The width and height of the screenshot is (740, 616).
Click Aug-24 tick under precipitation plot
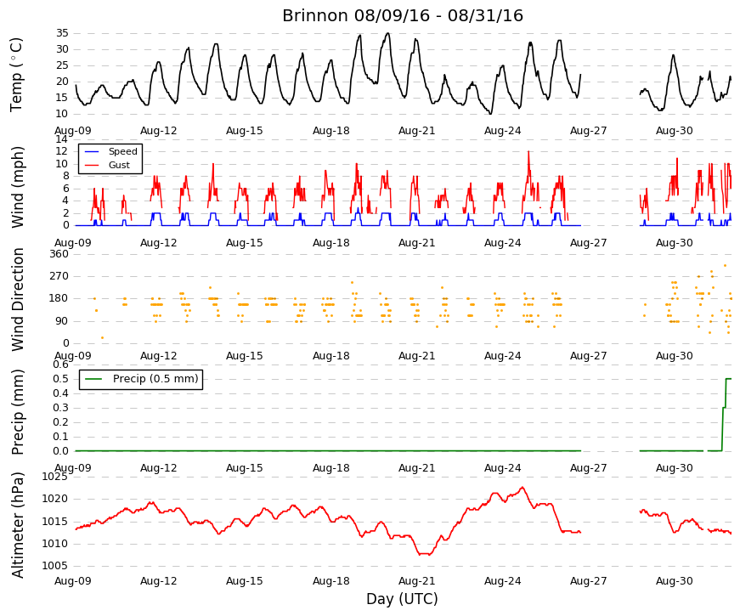[503, 468]
